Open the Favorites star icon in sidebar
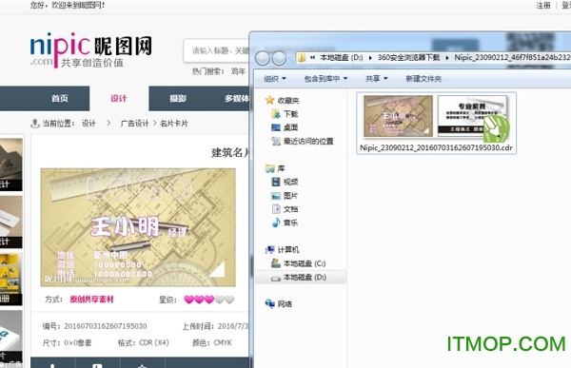Screen dimensions: 571x368 coord(269,100)
